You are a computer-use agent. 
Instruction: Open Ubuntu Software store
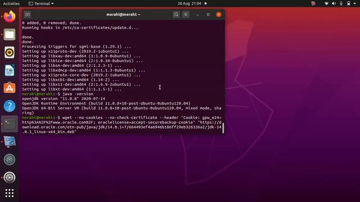click(x=10, y=88)
